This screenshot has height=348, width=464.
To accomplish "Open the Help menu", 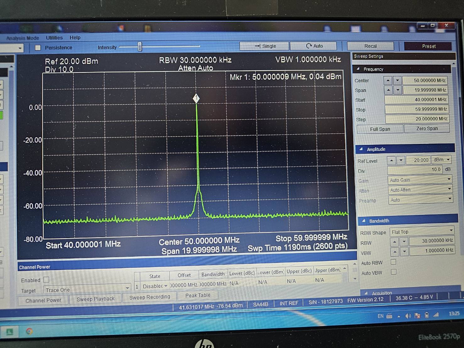I will click(x=75, y=38).
